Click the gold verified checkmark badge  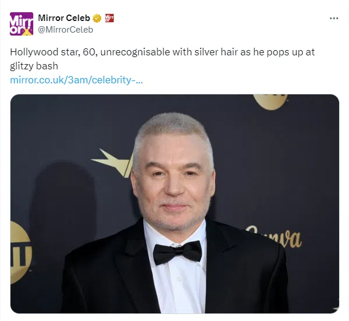coord(97,18)
